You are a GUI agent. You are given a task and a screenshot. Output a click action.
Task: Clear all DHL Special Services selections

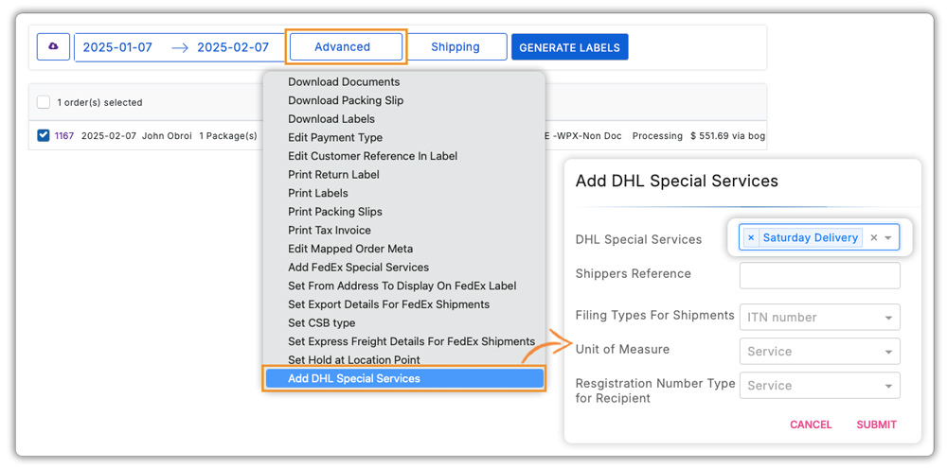tap(873, 237)
